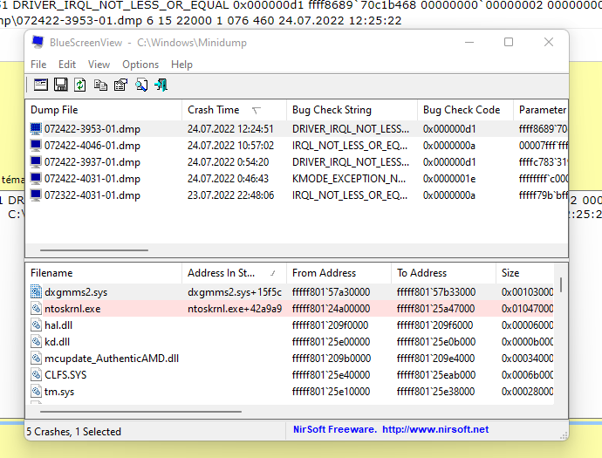Open the Help menu
The image size is (602, 458).
(181, 65)
